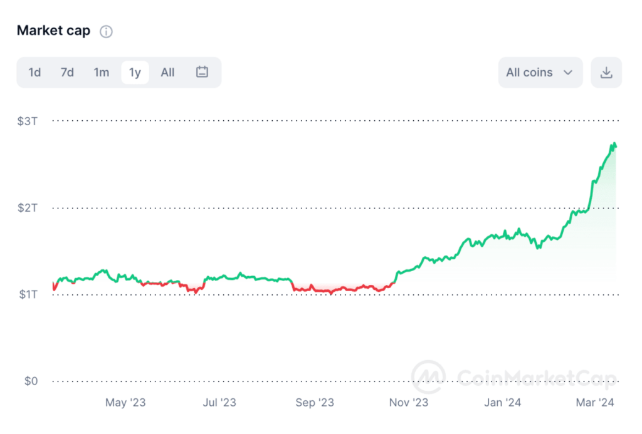The height and width of the screenshot is (434, 642).
Task: Click the May '23 axis label
Action: coord(125,403)
